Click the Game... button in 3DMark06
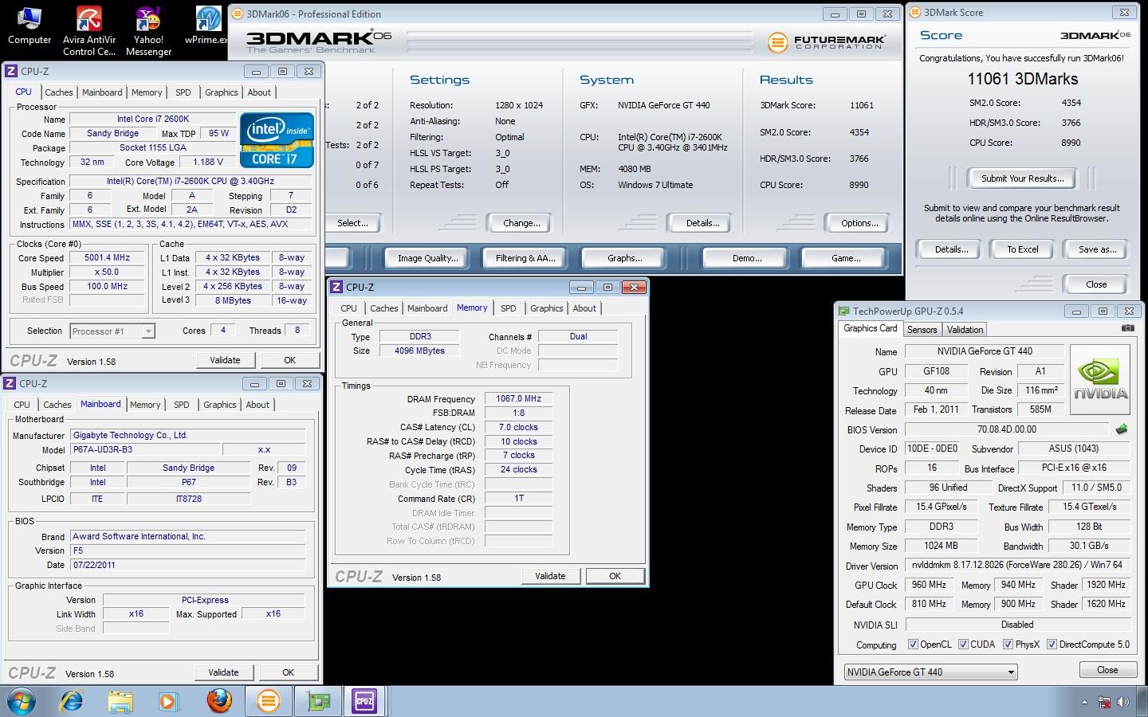Image resolution: width=1148 pixels, height=717 pixels. click(845, 258)
